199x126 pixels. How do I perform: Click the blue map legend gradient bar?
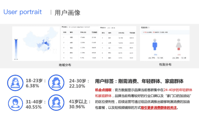pyautogui.click(x=16, y=49)
